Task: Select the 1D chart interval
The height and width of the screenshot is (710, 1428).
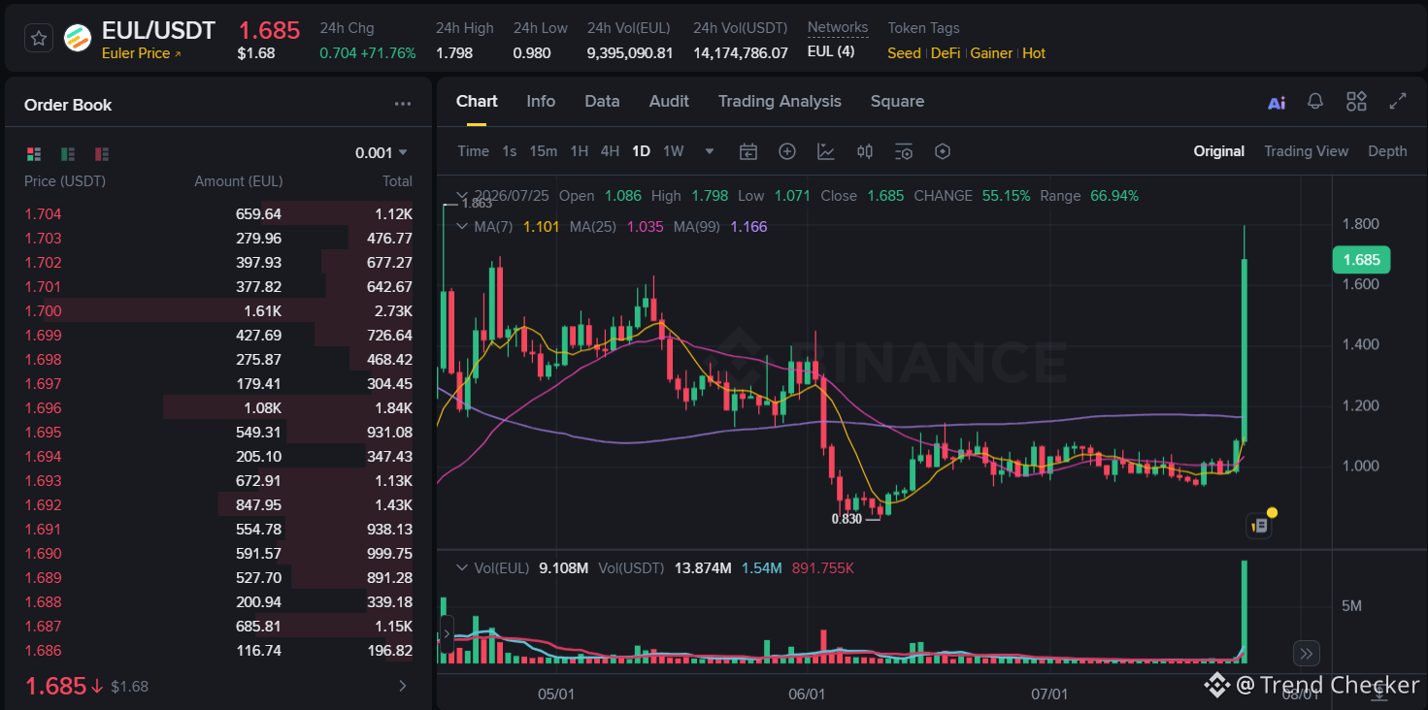Action: pos(641,151)
